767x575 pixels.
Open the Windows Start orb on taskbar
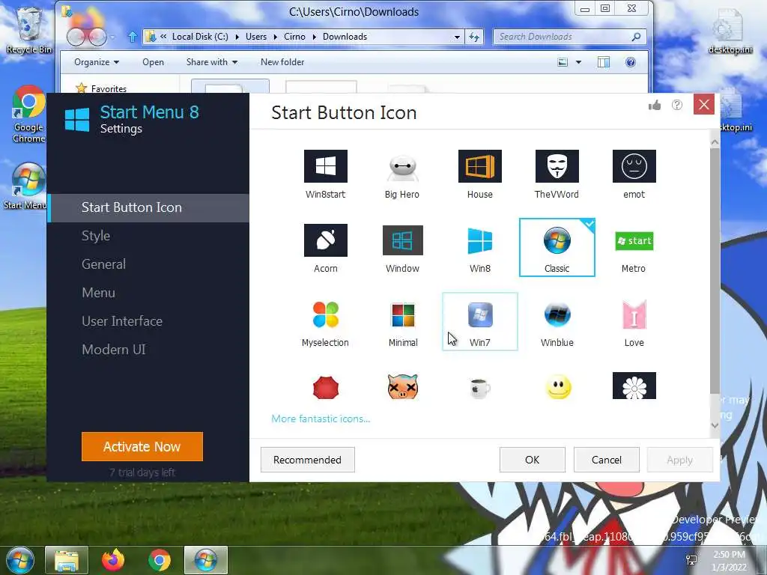point(19,560)
